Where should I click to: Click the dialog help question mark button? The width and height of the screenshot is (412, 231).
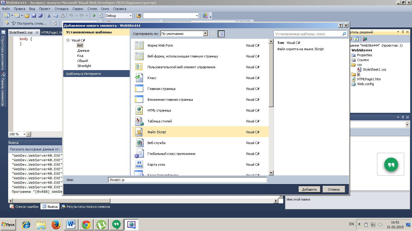pyautogui.click(x=341, y=26)
